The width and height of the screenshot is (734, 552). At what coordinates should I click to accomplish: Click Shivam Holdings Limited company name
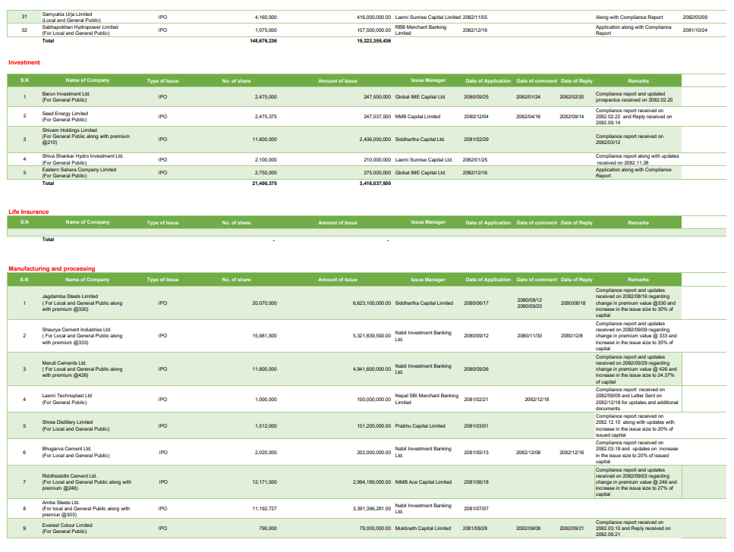[70, 130]
